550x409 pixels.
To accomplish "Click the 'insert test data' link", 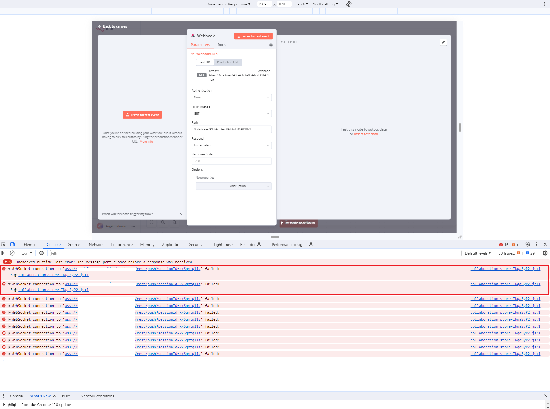I will click(366, 134).
